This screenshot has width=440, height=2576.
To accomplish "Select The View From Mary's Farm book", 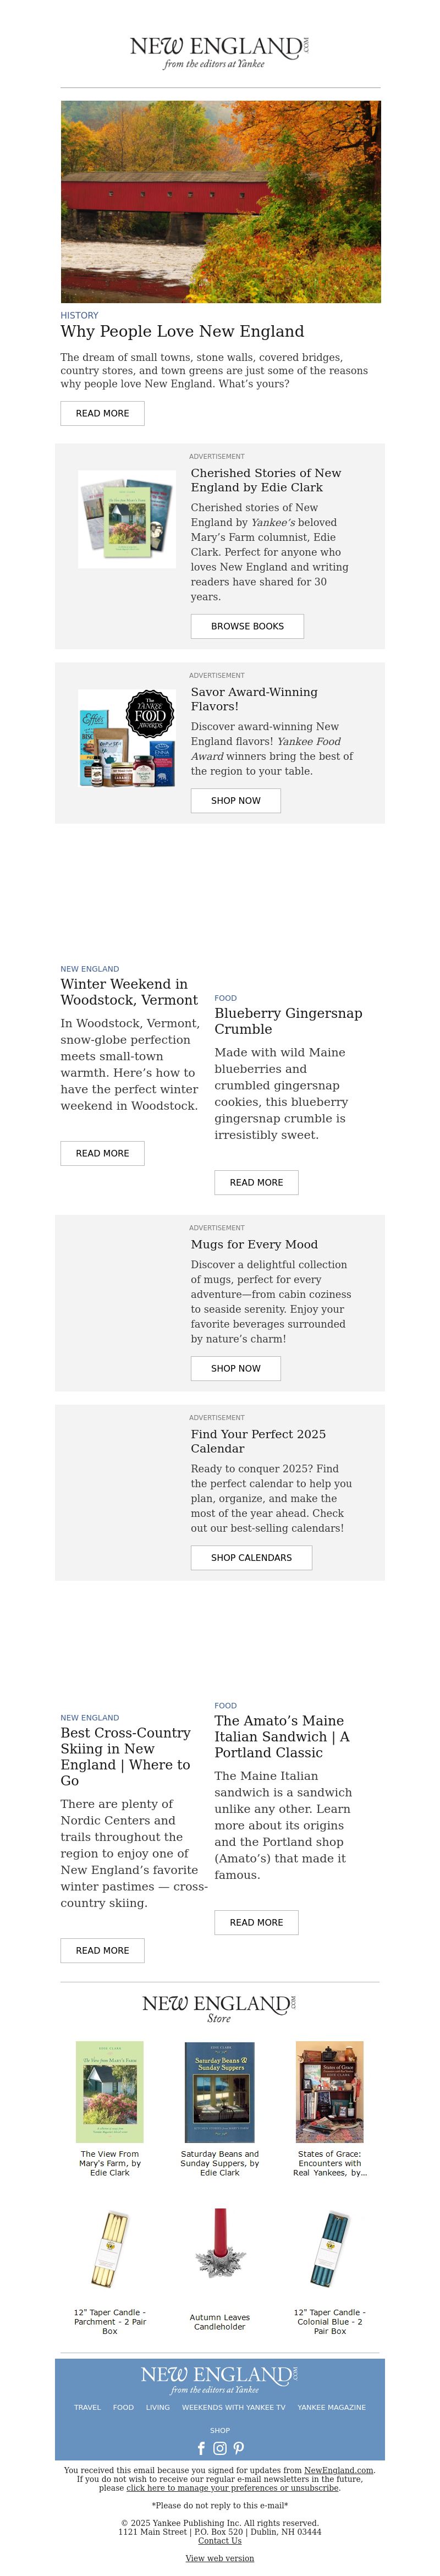I will click(x=110, y=2111).
